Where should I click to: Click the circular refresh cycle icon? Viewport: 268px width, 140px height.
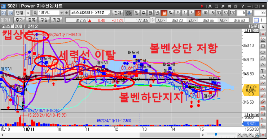[128, 13]
